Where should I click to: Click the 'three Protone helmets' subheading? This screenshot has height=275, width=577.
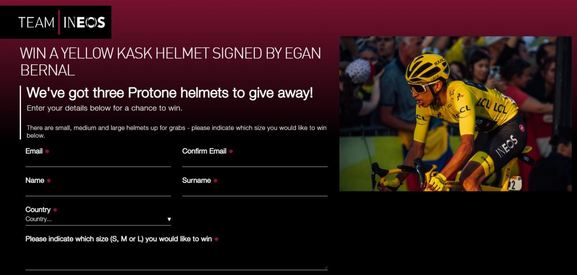[x=170, y=93]
